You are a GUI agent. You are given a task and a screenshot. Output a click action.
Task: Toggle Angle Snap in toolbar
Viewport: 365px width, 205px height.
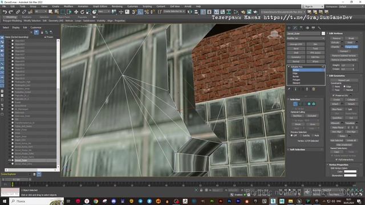[140, 11]
